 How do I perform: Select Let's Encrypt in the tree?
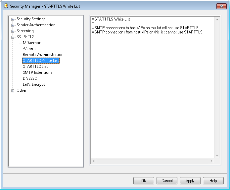[34, 84]
